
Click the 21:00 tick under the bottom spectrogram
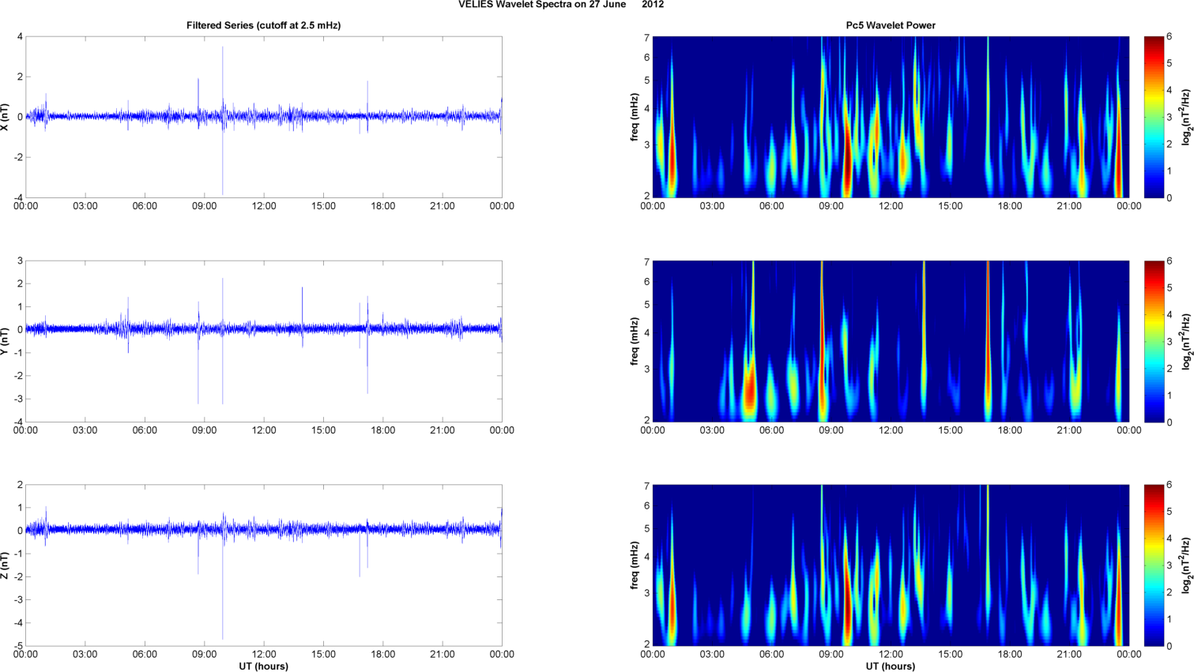coord(1070,655)
